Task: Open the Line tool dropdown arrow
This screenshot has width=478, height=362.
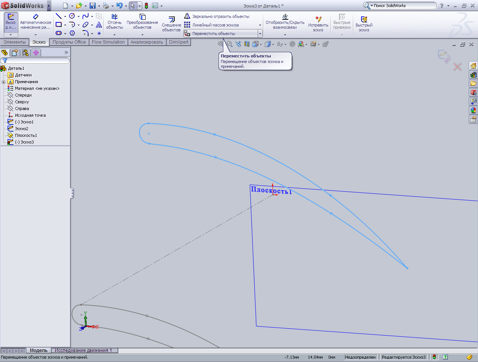Action: click(x=65, y=16)
